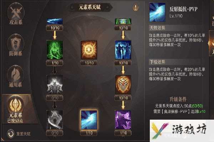This screenshot has width=214, height=142.
Task: Click the golden sunburst talent icon
Action: point(89,50)
